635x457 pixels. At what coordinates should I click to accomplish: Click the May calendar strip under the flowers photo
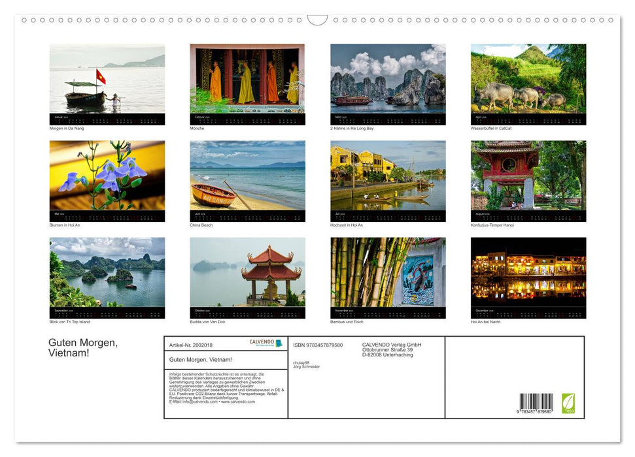click(107, 214)
